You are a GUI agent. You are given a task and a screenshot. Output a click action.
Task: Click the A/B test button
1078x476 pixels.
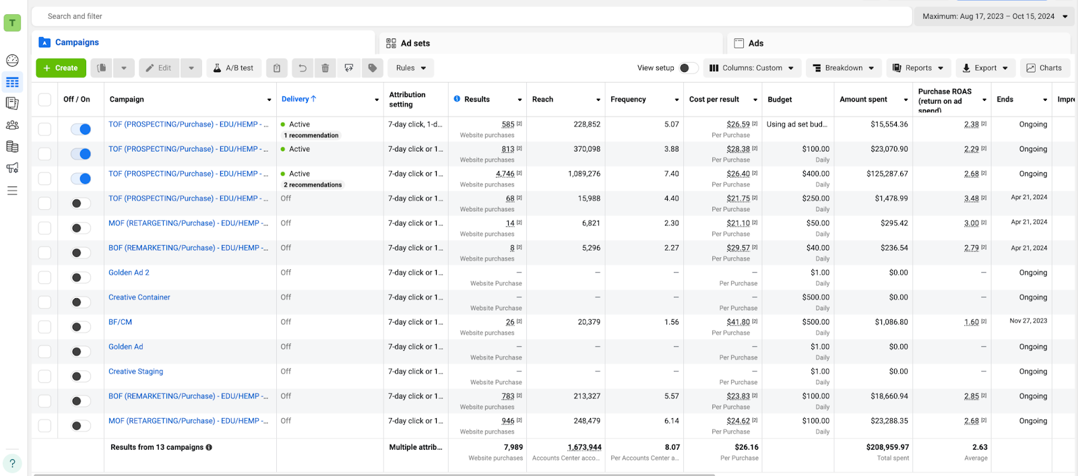[234, 68]
